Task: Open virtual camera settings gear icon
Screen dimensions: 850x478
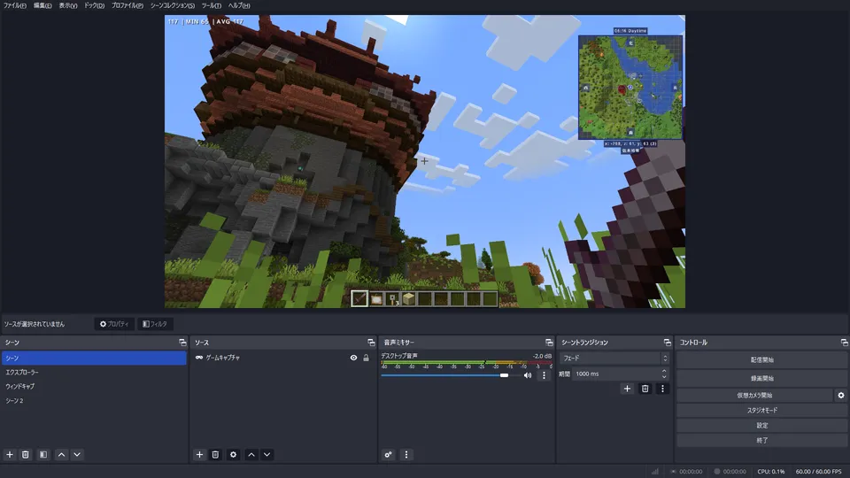Action: (841, 395)
